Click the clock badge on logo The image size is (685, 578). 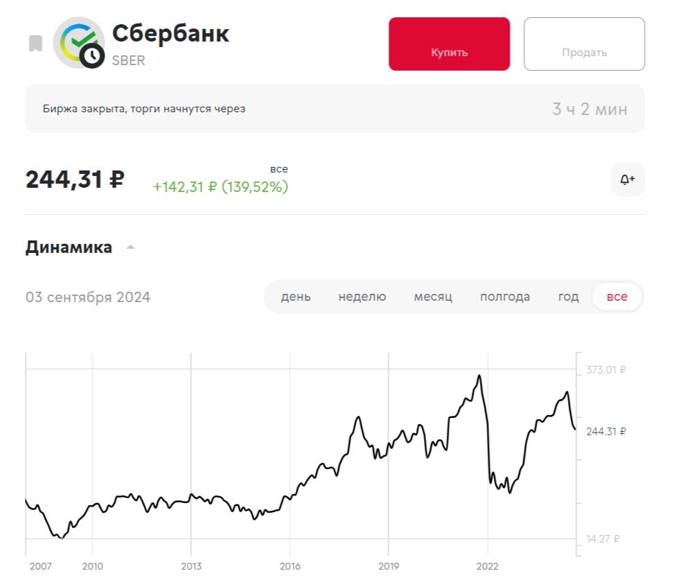click(x=91, y=55)
